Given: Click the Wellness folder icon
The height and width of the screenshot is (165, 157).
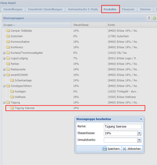Looking at the screenshot, I should coord(12,97).
